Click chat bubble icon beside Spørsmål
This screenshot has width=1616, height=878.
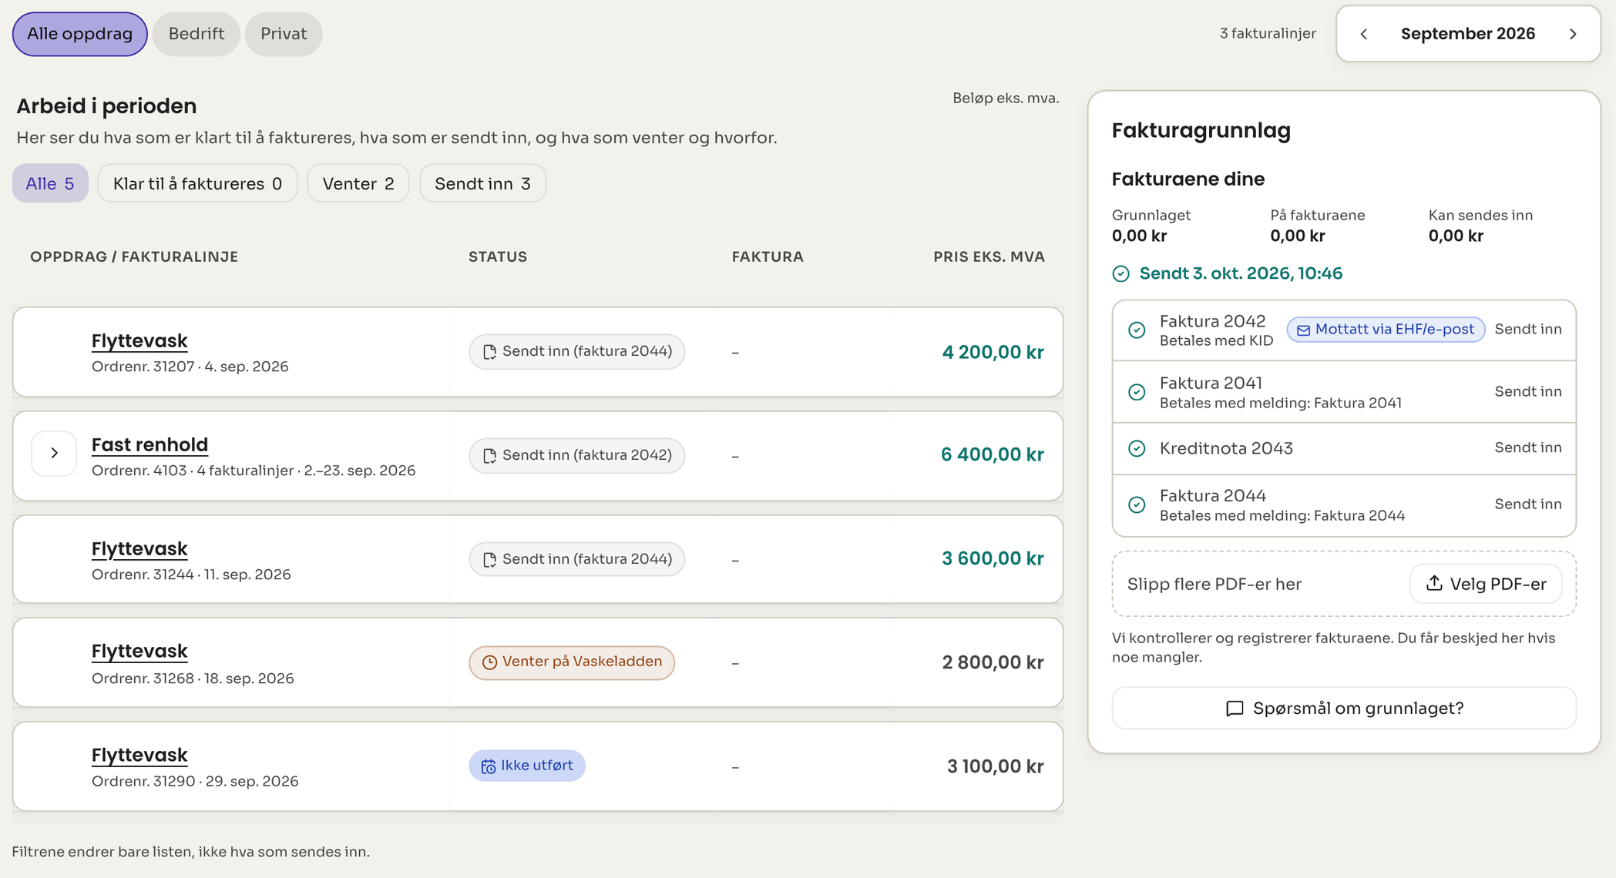(1235, 709)
